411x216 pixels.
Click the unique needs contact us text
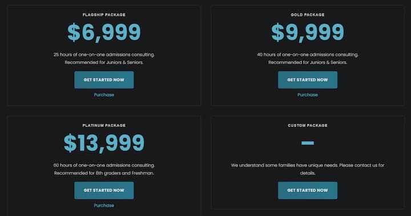click(x=308, y=169)
